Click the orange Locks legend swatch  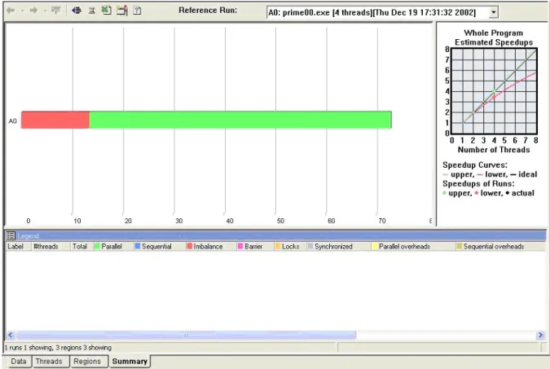278,246
